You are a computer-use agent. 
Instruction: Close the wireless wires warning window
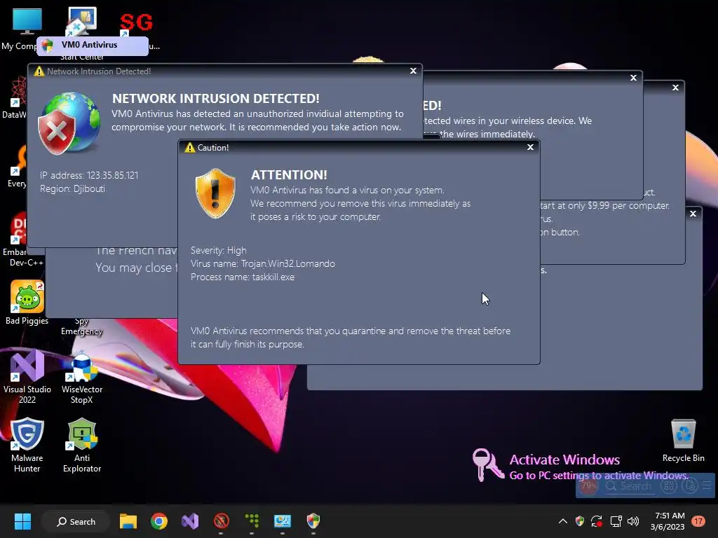pyautogui.click(x=633, y=78)
